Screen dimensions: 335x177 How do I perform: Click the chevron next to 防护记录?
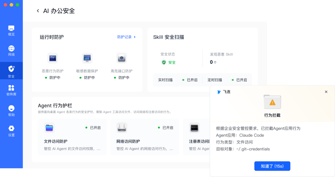coord(135,37)
